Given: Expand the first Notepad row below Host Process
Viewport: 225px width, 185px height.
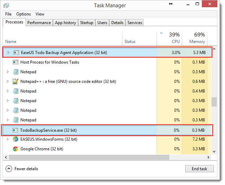Looking at the screenshot, I should pyautogui.click(x=8, y=72).
